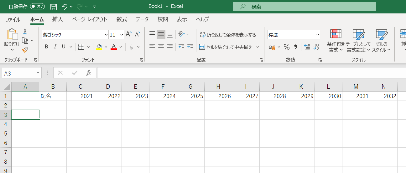Open the ヘルプ tab
The width and height of the screenshot is (406, 173).
pyautogui.click(x=202, y=19)
